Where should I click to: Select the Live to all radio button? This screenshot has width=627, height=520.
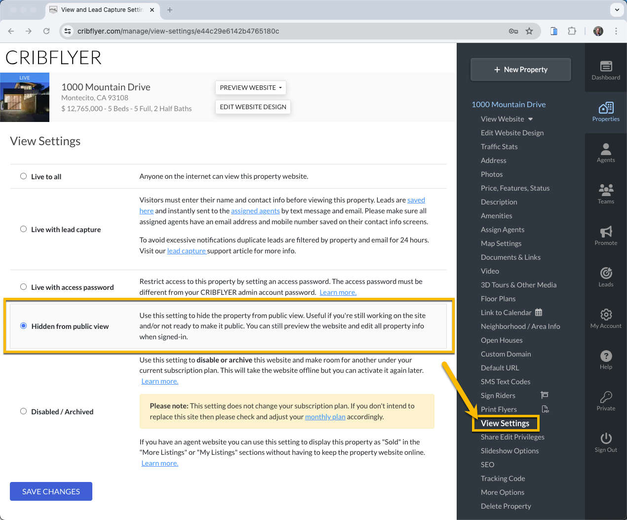coord(23,176)
